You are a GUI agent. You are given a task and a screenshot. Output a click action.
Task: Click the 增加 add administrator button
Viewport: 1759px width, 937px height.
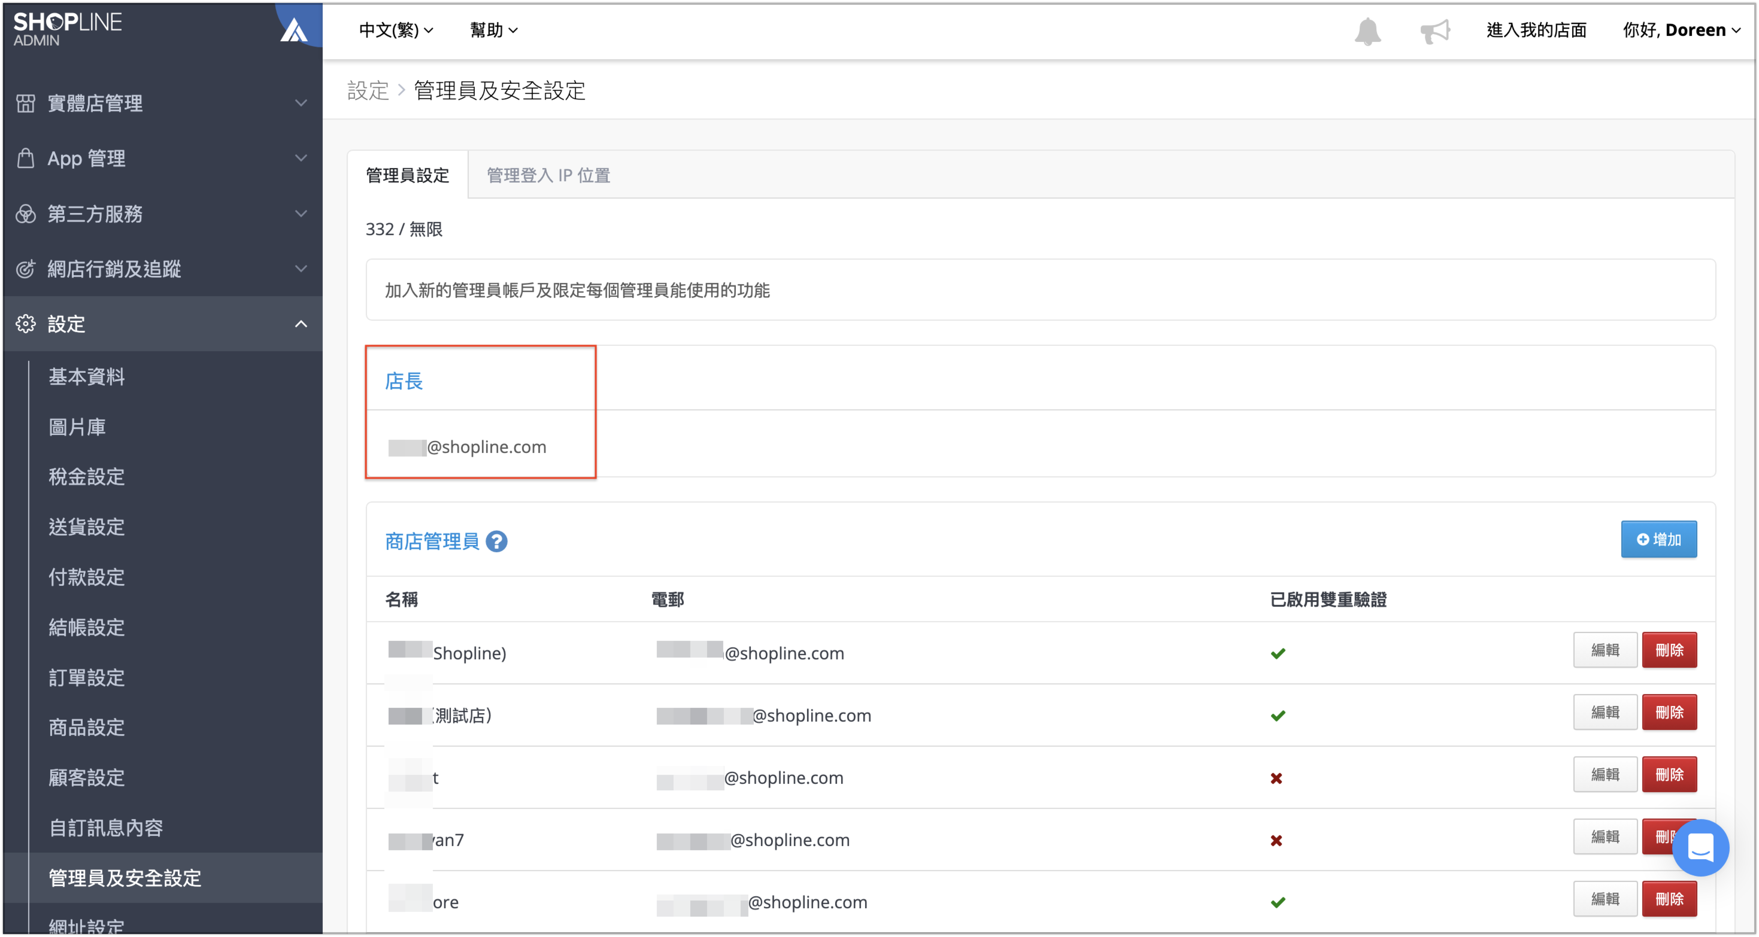(1659, 539)
